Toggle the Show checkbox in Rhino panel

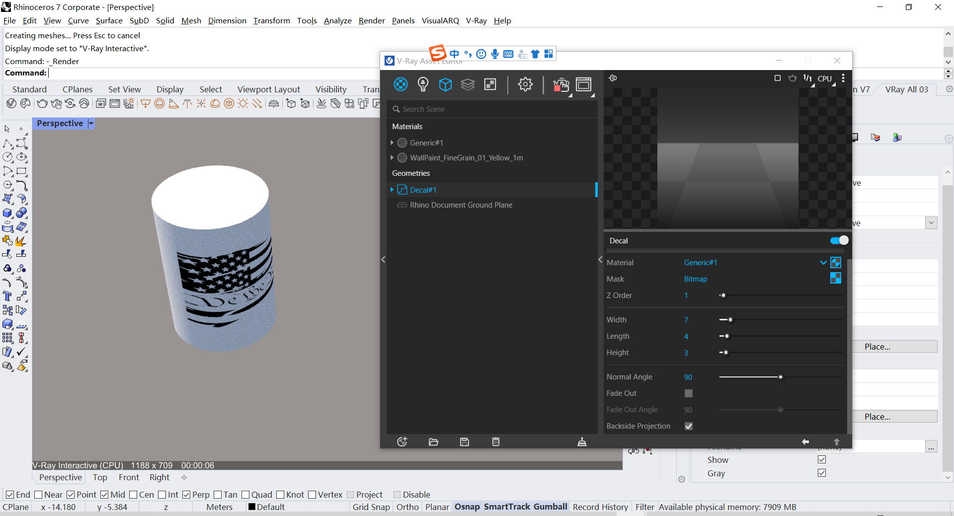point(822,459)
